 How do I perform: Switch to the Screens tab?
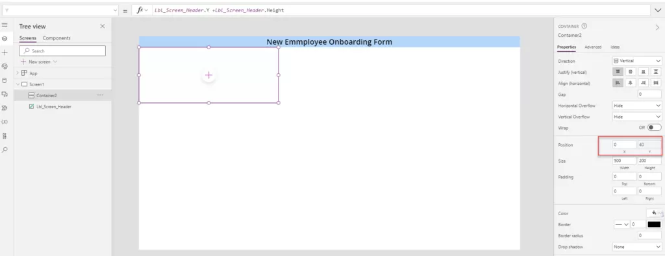pos(27,38)
